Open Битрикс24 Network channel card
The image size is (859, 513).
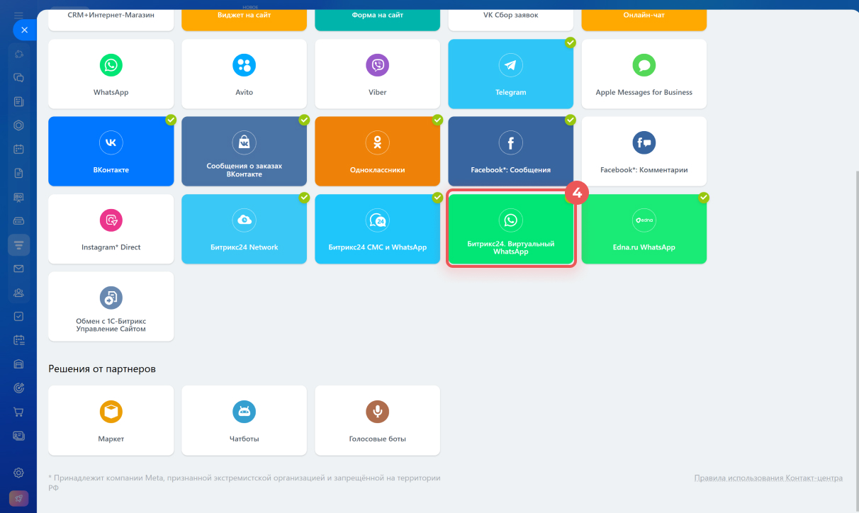pos(245,229)
